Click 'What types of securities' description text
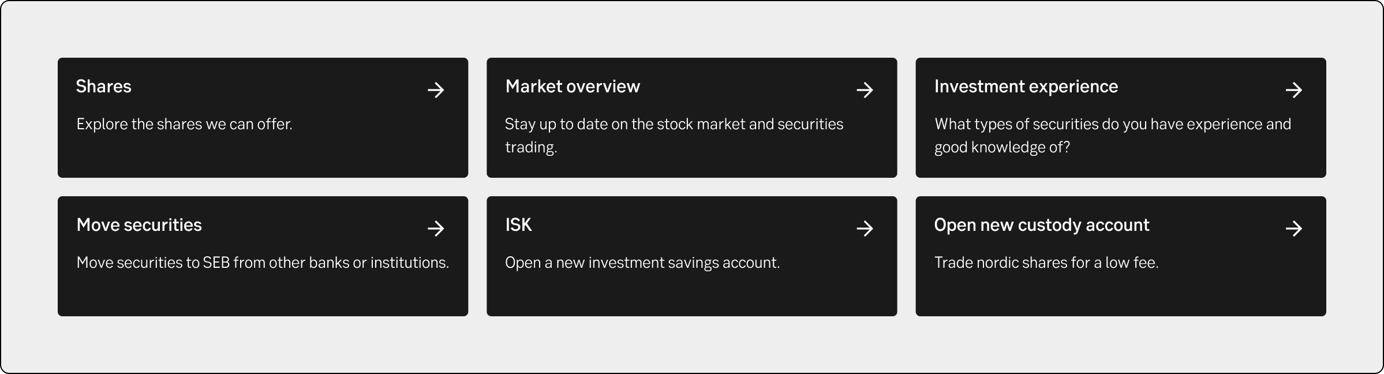 pos(1112,125)
